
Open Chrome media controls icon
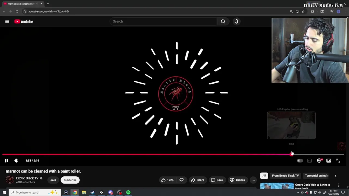pos(332,11)
